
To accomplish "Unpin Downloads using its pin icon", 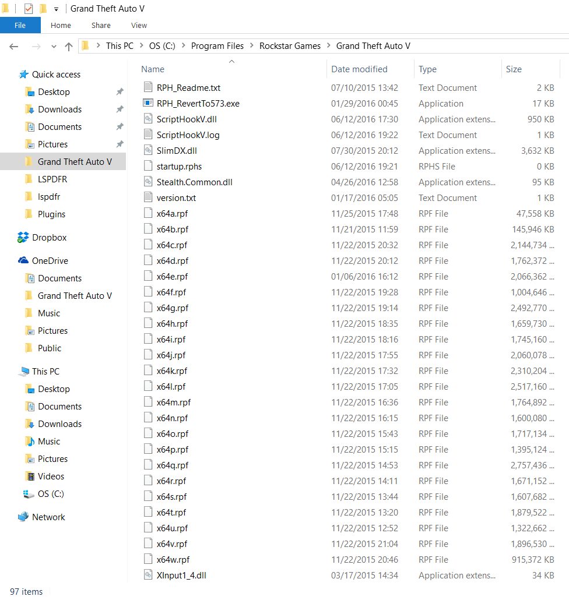I will pyautogui.click(x=120, y=109).
